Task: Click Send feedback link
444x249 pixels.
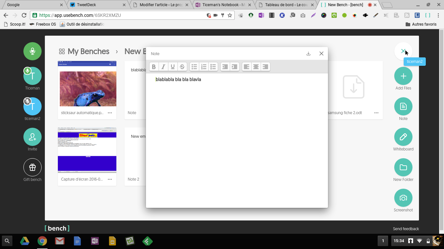Action: pyautogui.click(x=406, y=229)
